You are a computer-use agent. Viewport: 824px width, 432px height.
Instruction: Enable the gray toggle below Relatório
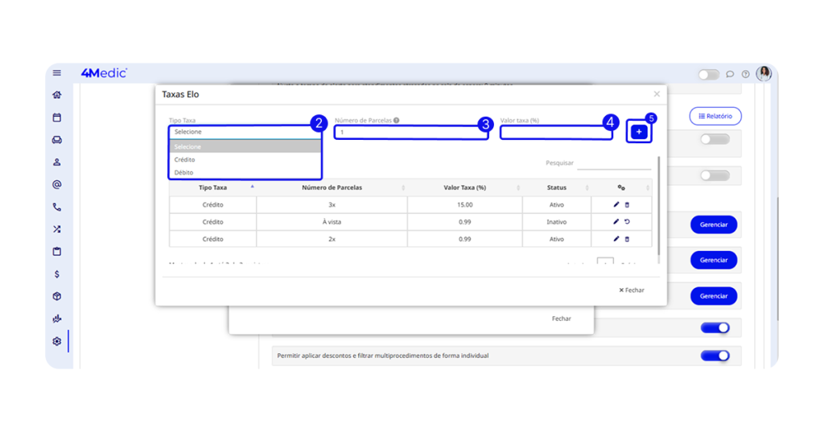(715, 139)
